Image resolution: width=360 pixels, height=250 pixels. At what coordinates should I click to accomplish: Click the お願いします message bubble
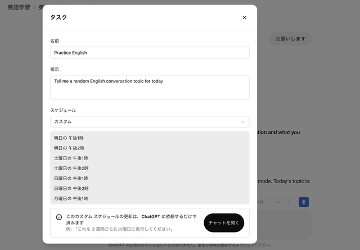[x=290, y=39]
